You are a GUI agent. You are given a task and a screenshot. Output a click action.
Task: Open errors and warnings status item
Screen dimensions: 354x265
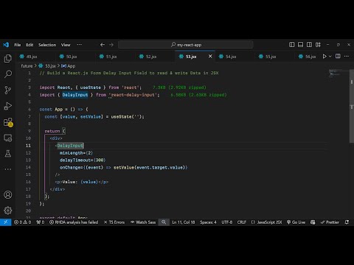(23, 222)
